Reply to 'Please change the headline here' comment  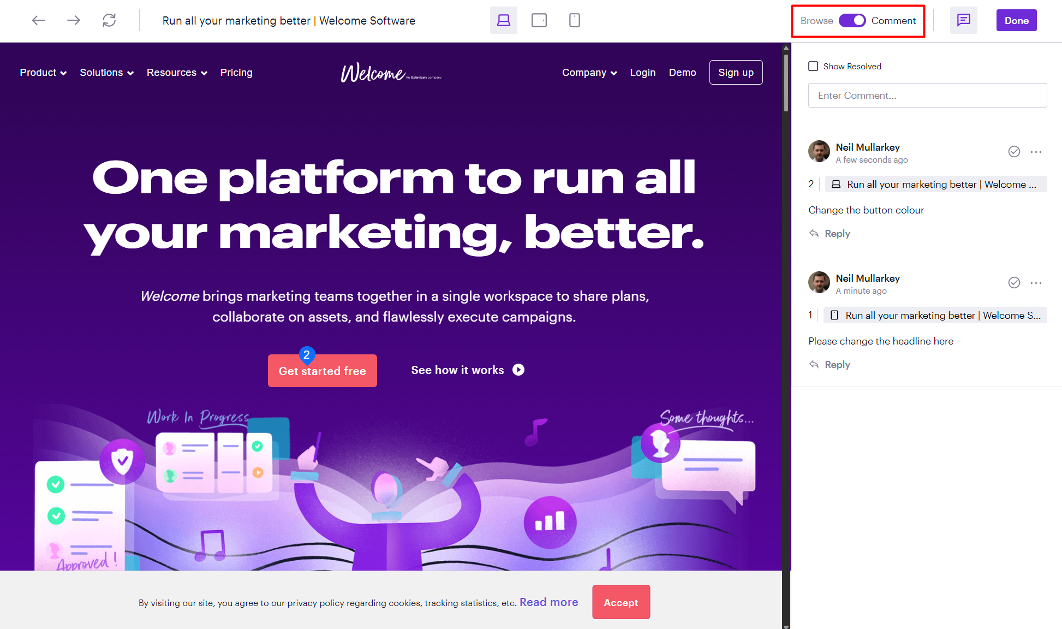point(830,365)
